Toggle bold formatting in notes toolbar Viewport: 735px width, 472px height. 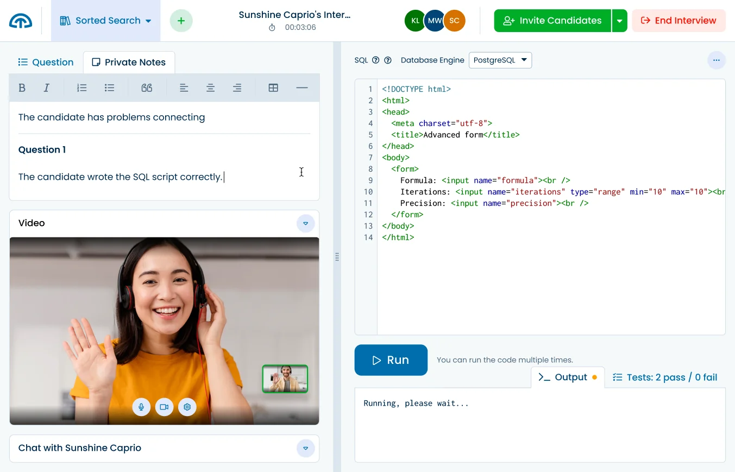point(22,87)
